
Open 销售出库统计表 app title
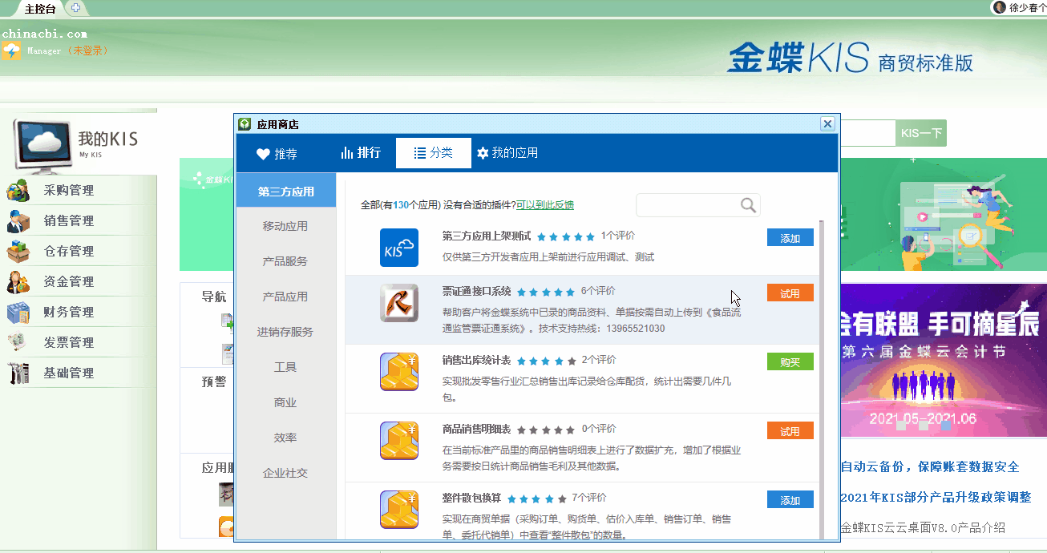tap(476, 360)
